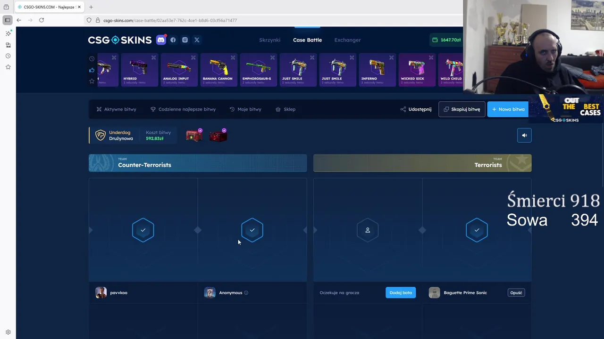This screenshot has height=339, width=604.
Task: Click Anonymous ready checkmark hexagon
Action: coord(252,230)
